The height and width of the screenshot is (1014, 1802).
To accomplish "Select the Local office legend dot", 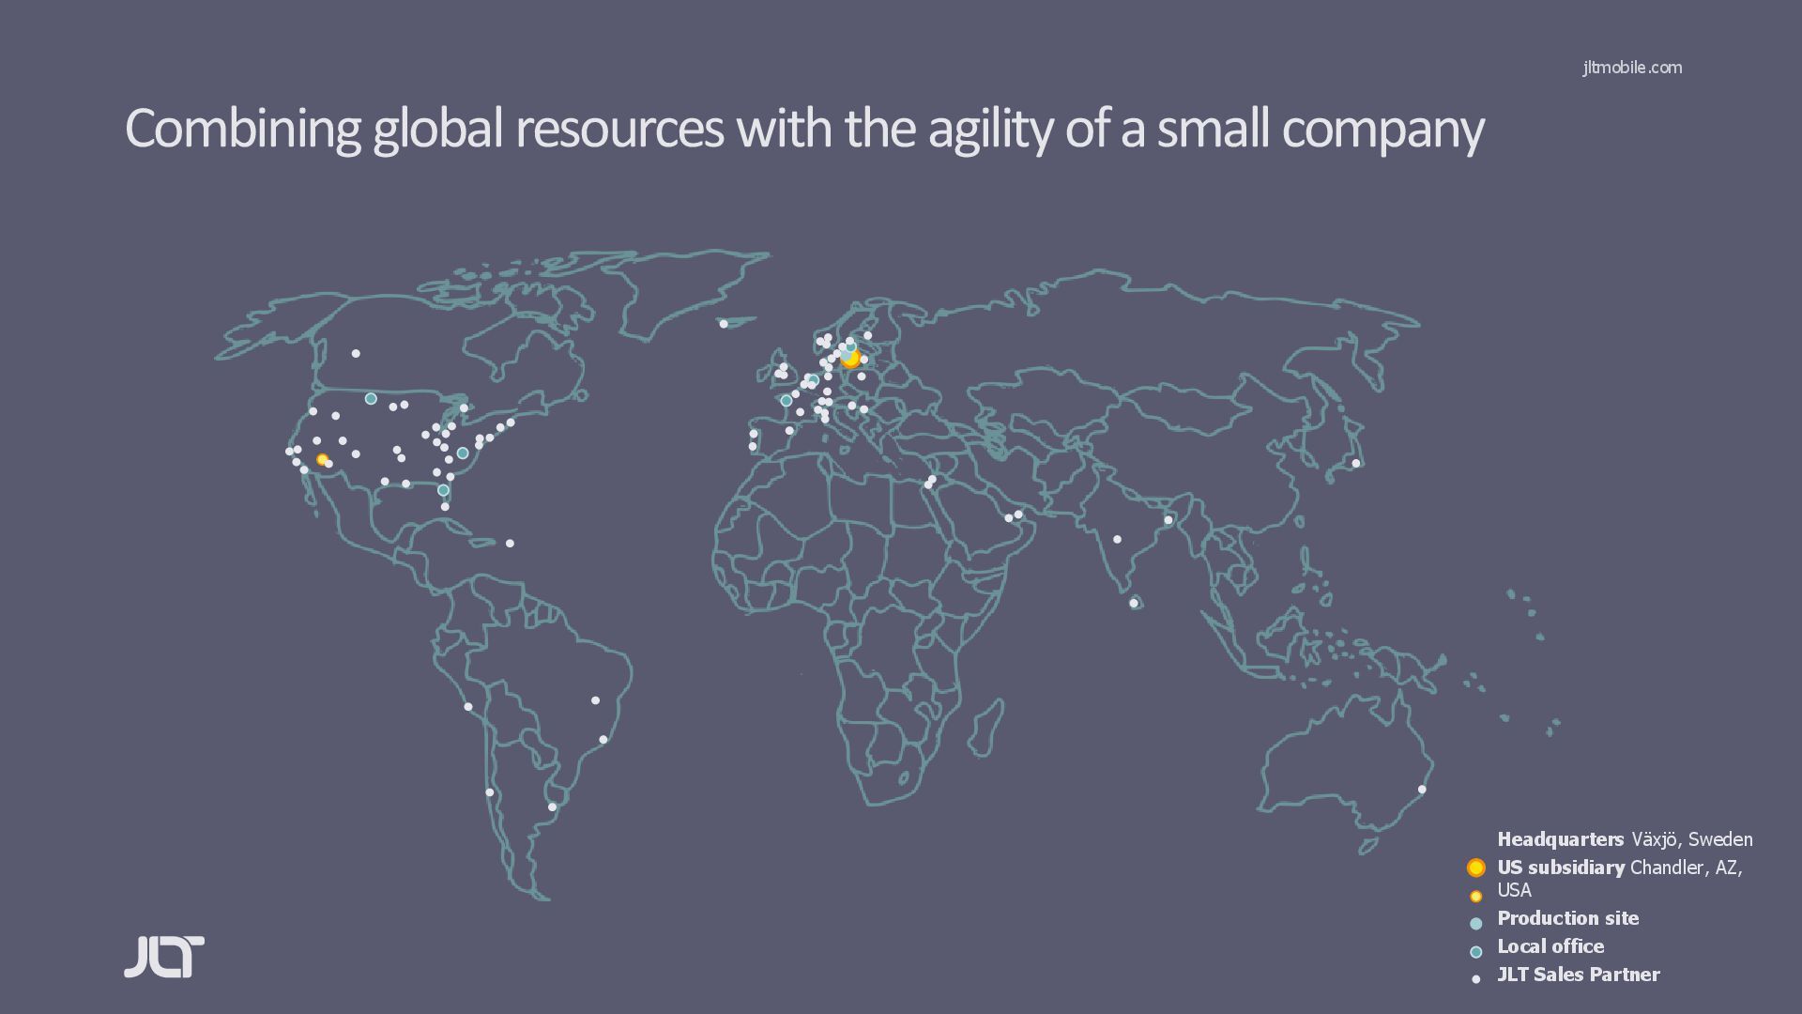I will [1475, 951].
